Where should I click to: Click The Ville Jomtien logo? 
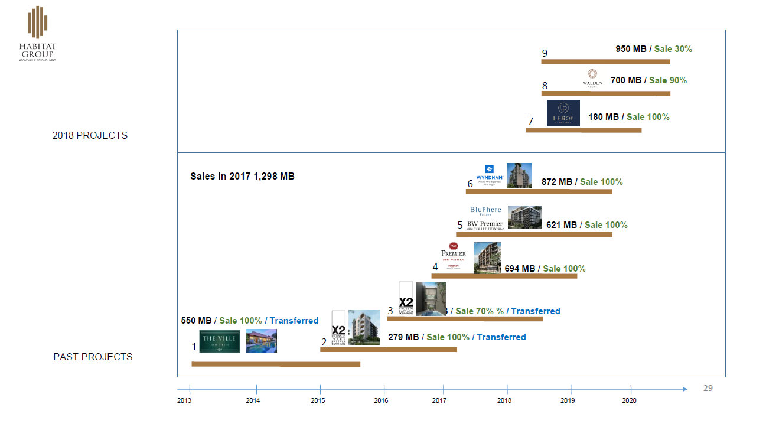pyautogui.click(x=220, y=341)
